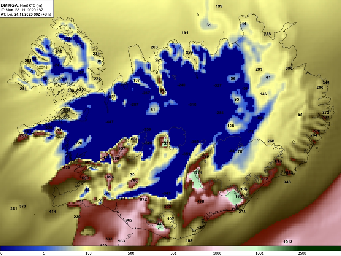Click the value 751 on the map

80,201
